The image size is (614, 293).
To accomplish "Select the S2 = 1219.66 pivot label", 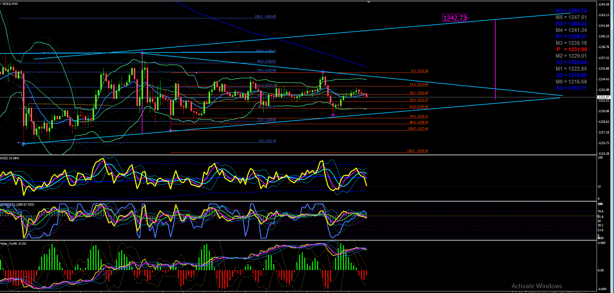I will (x=571, y=75).
